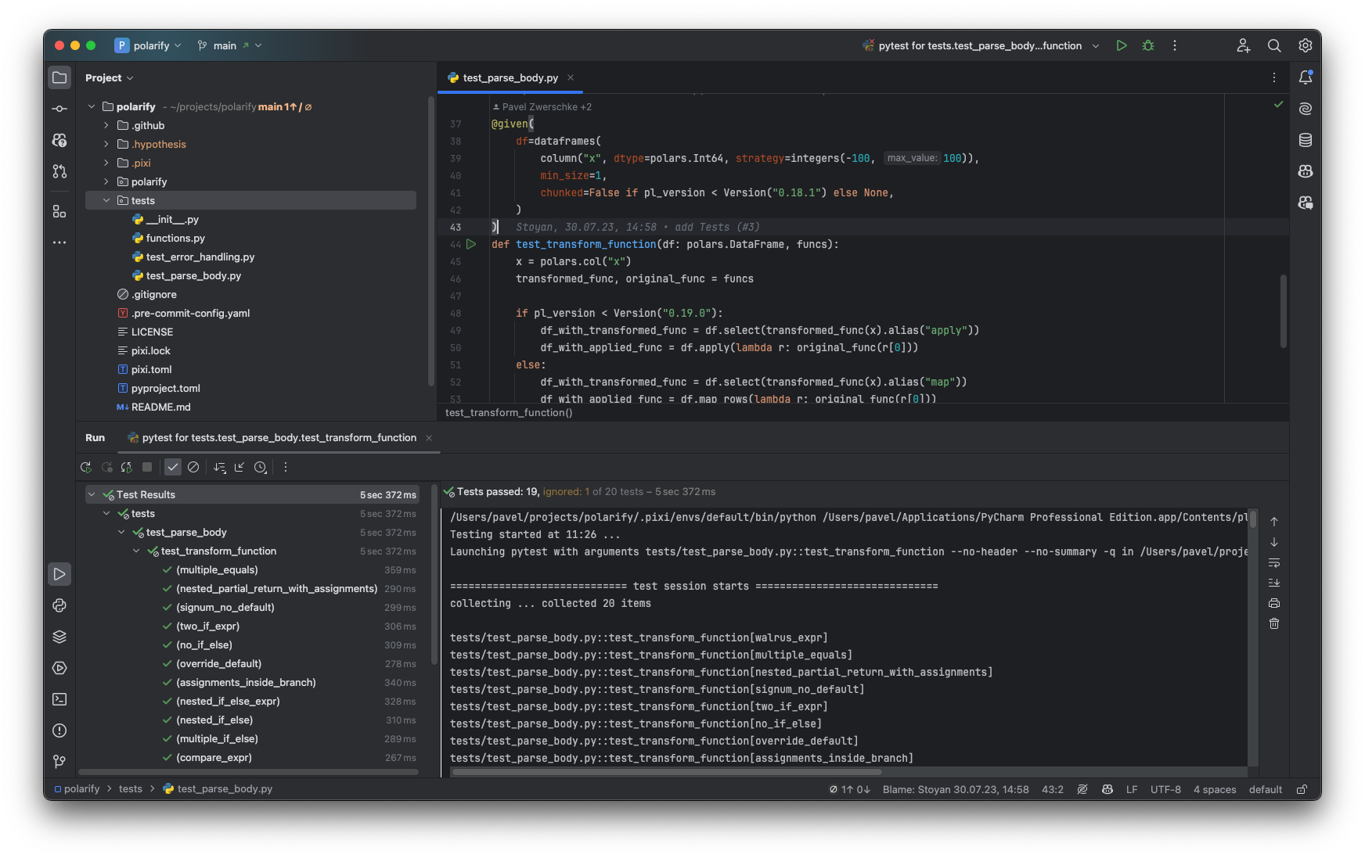The image size is (1365, 858).
Task: Toggle soft-wrap in test console
Action: point(1274,562)
